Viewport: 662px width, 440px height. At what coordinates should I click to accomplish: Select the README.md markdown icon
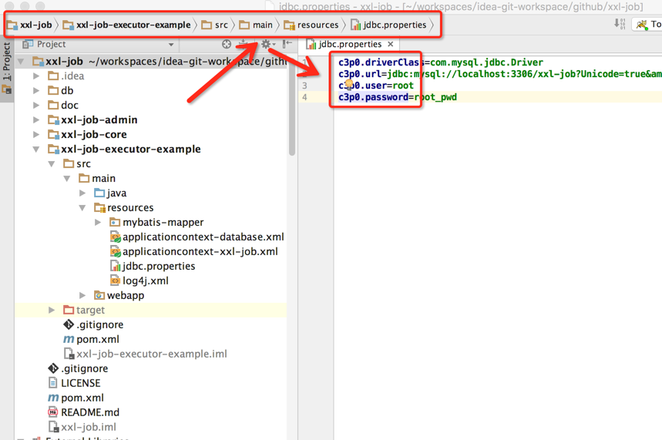52,412
